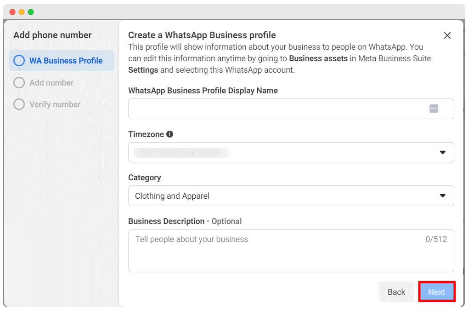Viewport: 468px width, 311px height.
Task: Expand the Timezone dropdown arrow
Action: tap(442, 152)
